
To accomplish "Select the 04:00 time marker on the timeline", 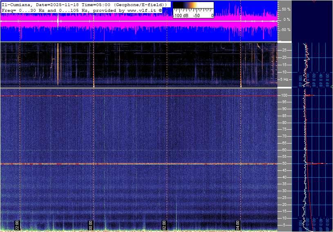I will [238, 225].
